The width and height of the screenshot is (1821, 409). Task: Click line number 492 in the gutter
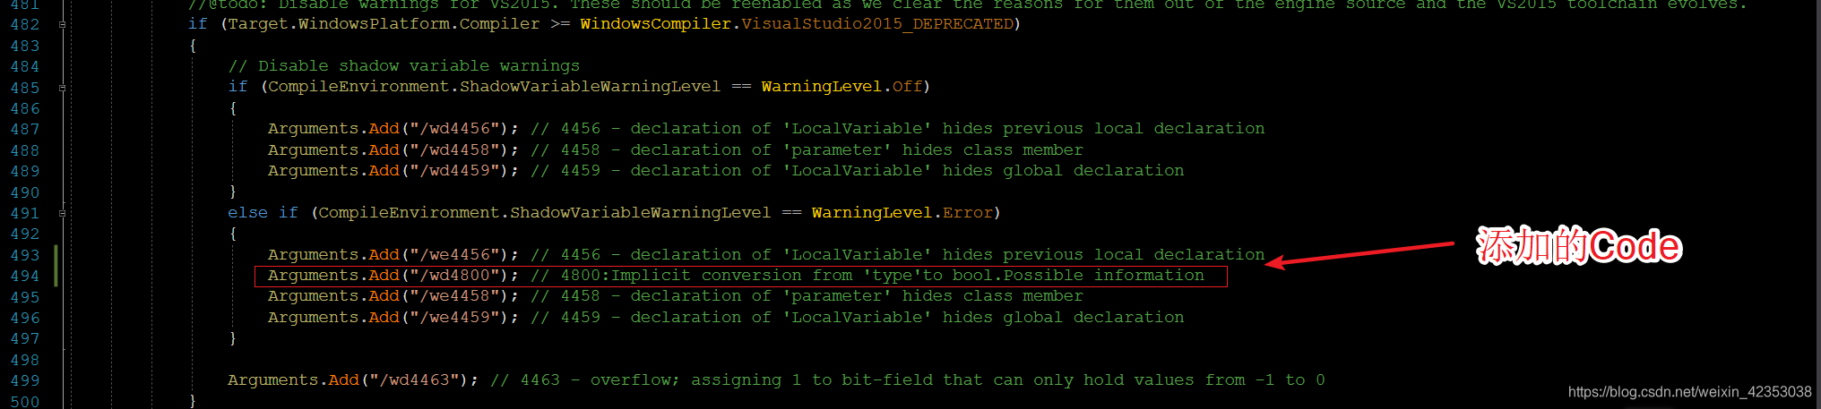25,234
